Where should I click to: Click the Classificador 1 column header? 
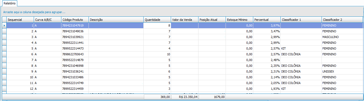301,20
